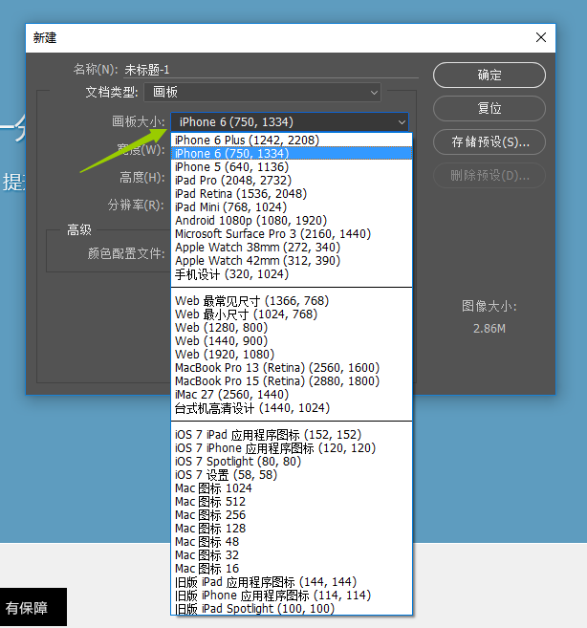Select MacBook Pro 13 (Retina) preset
The width and height of the screenshot is (587, 628).
[292, 368]
